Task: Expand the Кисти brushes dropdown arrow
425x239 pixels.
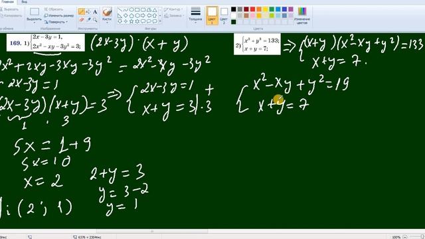Action: (x=107, y=23)
